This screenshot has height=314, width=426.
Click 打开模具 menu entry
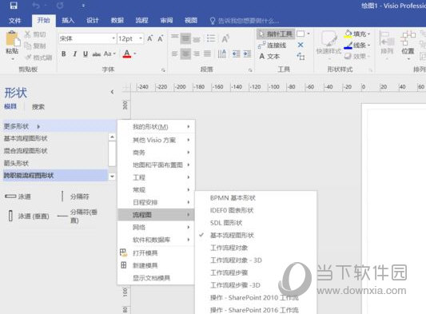[x=156, y=253]
